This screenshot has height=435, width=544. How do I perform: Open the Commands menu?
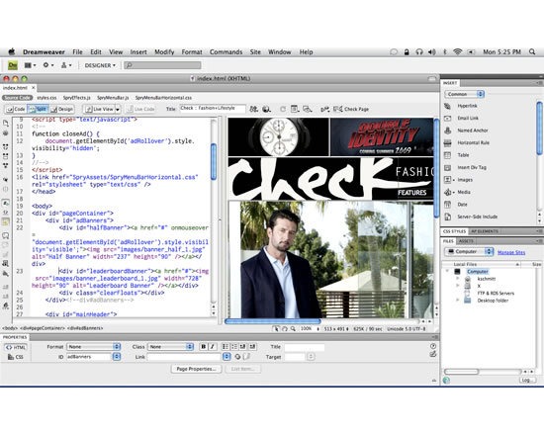226,52
